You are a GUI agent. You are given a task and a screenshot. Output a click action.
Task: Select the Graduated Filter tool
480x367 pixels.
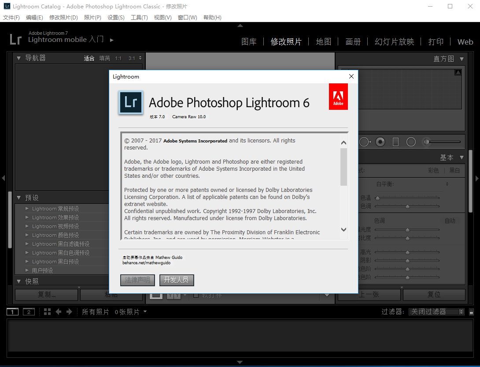[395, 142]
